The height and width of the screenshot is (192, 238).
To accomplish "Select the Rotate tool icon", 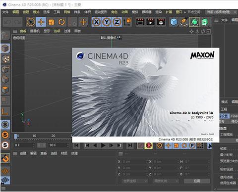I will coord(61,22).
